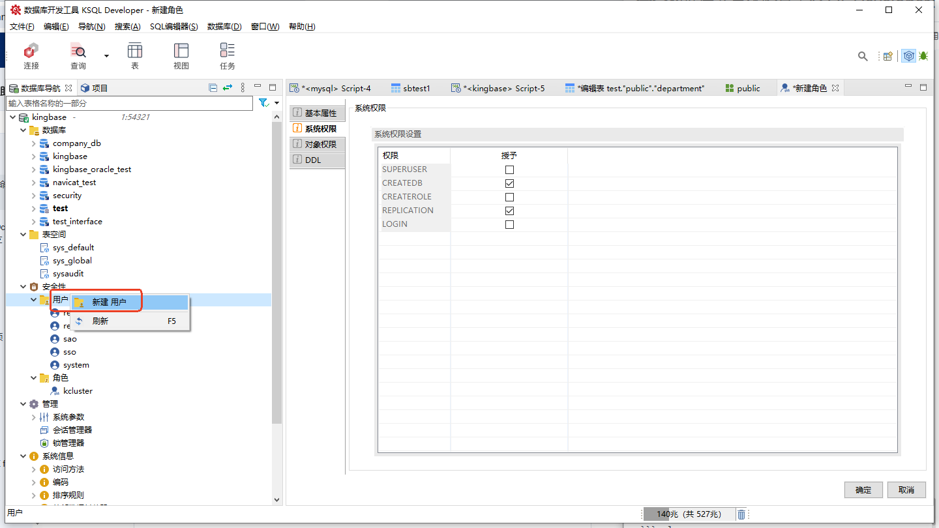Click the sysaudit tablespace icon
Image resolution: width=939 pixels, height=528 pixels.
pyautogui.click(x=44, y=274)
